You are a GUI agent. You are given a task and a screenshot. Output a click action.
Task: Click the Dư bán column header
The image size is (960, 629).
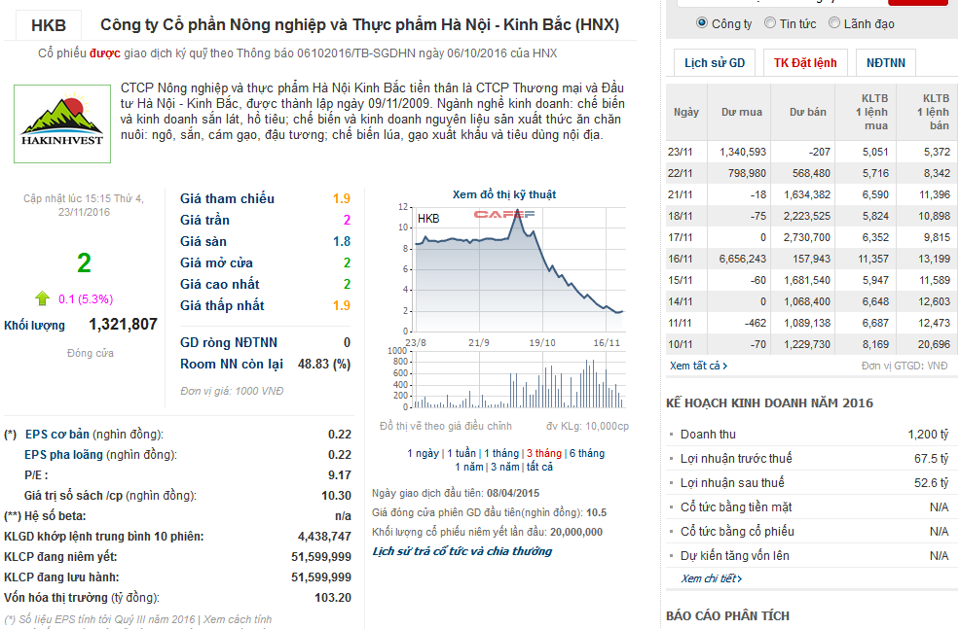[x=807, y=112]
